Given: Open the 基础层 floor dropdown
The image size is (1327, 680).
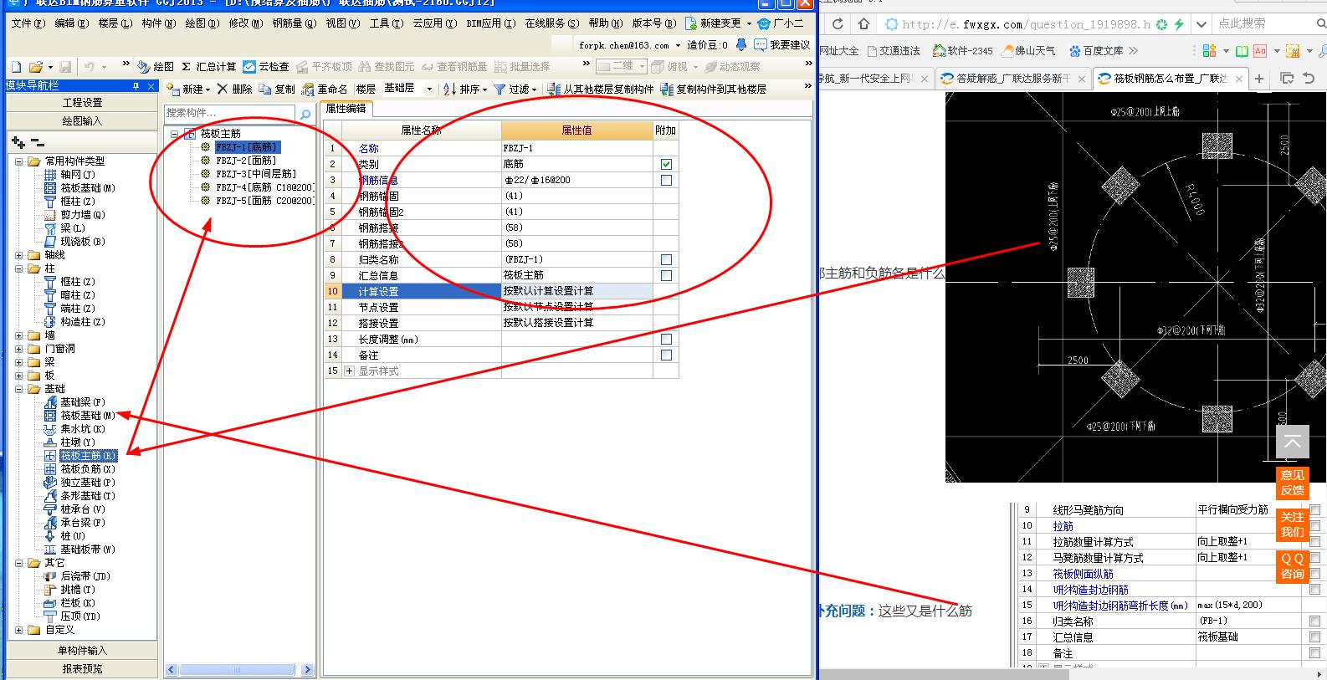Looking at the screenshot, I should pyautogui.click(x=429, y=89).
